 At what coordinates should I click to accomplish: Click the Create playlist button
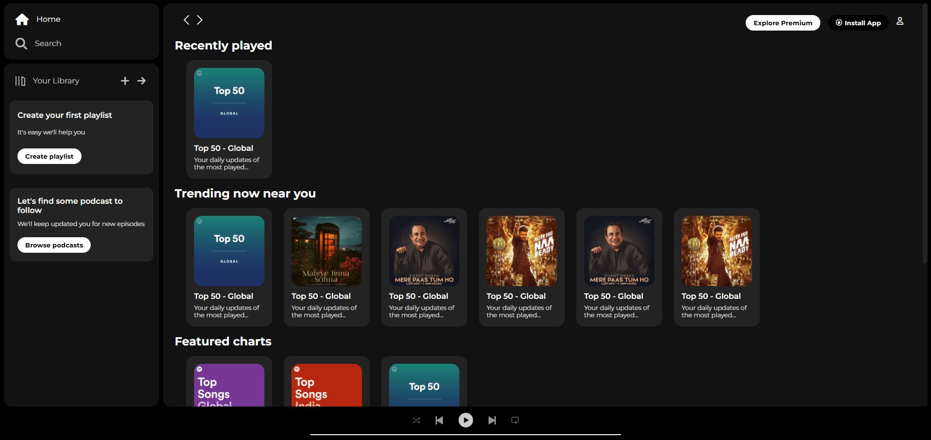(x=49, y=156)
